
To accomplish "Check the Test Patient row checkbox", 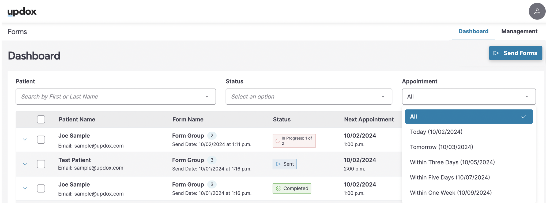I will (x=41, y=164).
